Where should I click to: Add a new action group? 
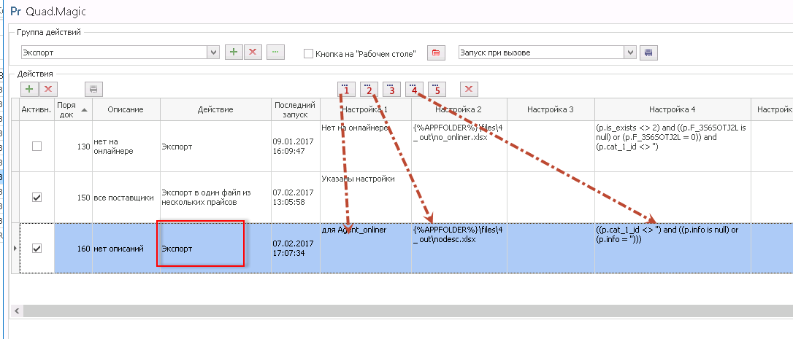pos(233,52)
